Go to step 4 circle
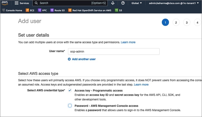This screenshot has width=202, height=117. 197,22
